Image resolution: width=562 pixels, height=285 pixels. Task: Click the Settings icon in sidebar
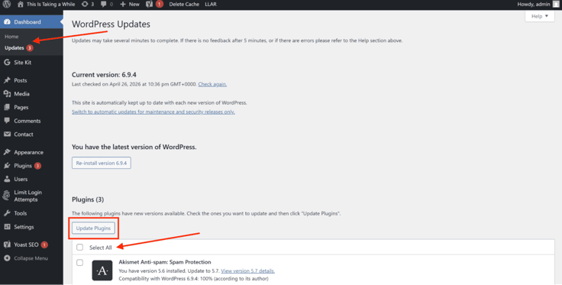click(7, 227)
